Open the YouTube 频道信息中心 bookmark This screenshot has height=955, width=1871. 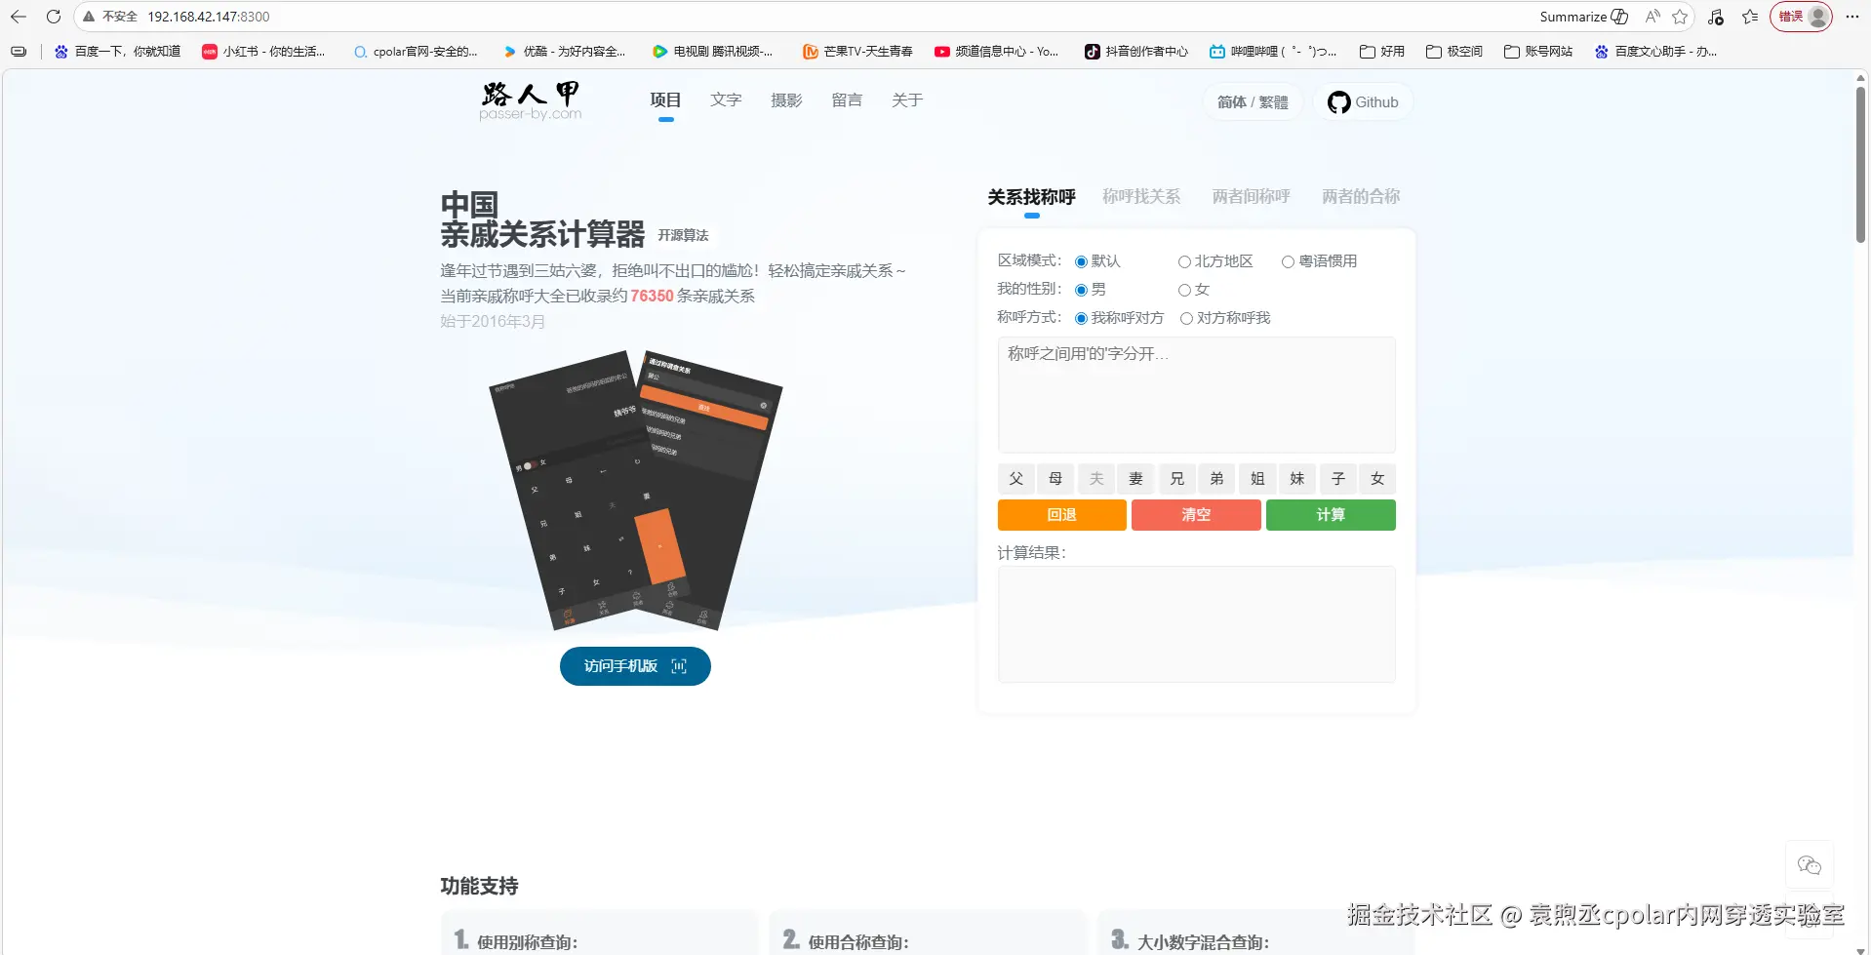996,52
